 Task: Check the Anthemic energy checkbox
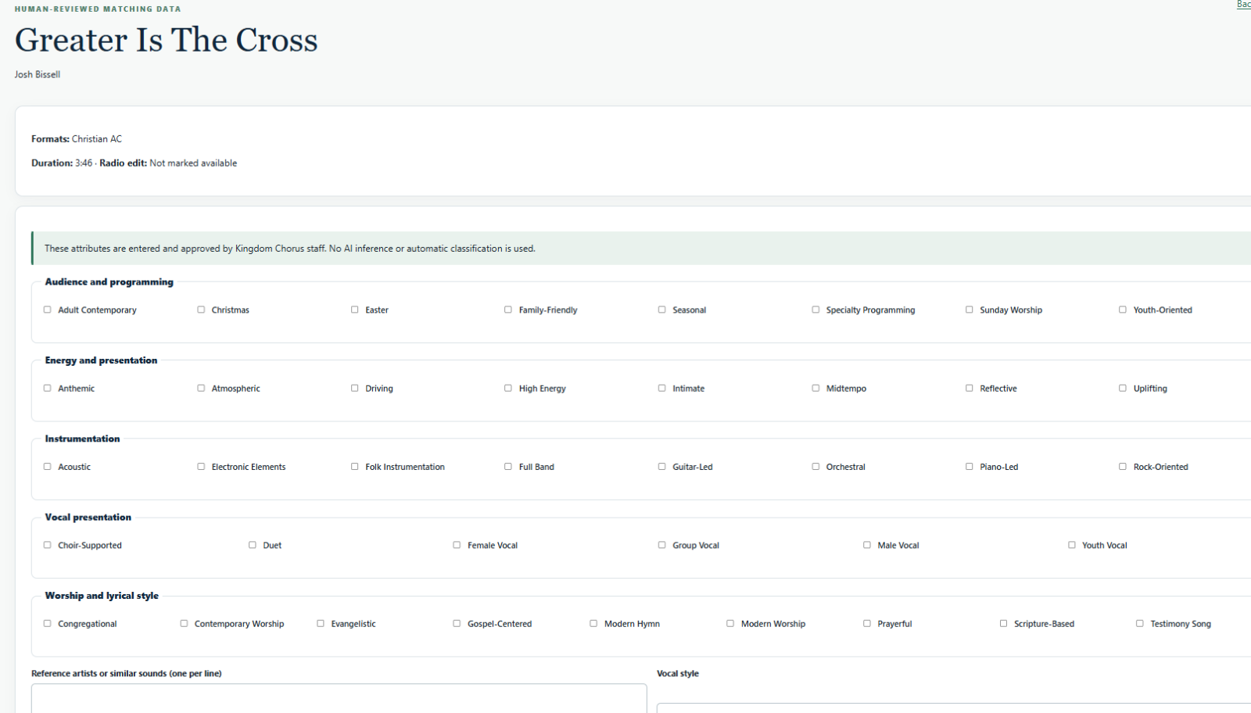point(48,388)
